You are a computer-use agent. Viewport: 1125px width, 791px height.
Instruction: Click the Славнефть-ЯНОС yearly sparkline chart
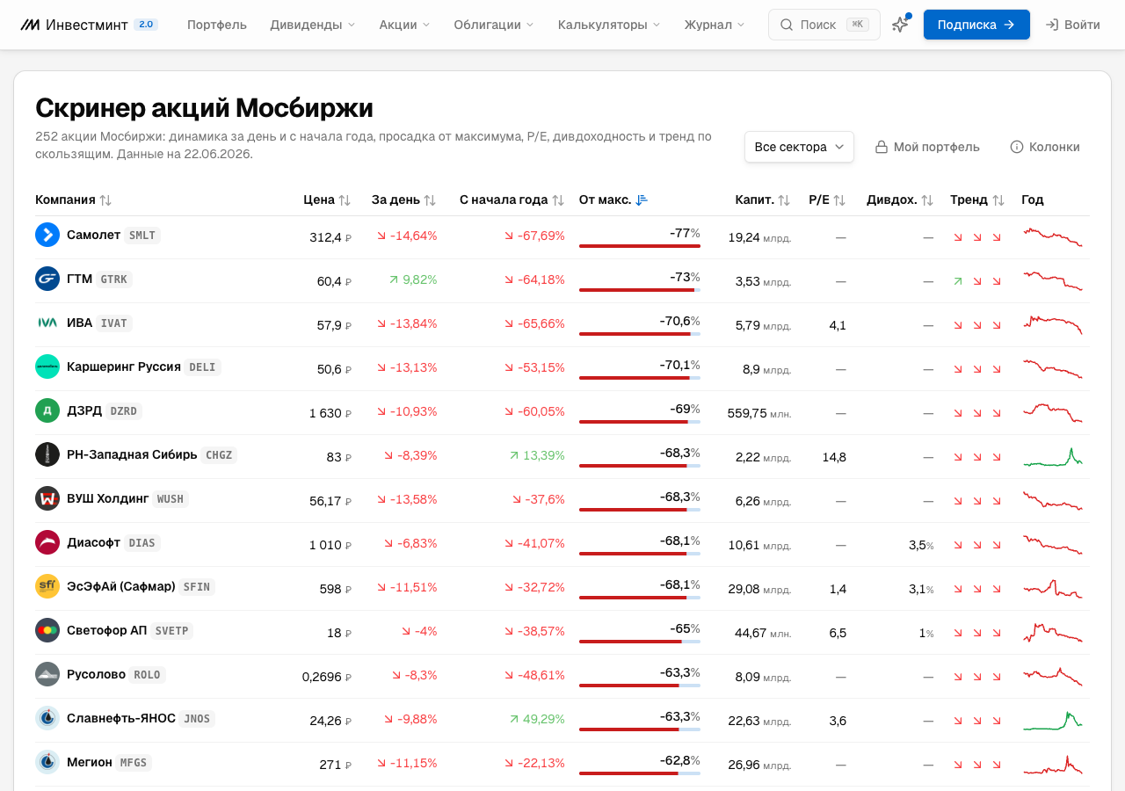tap(1053, 721)
